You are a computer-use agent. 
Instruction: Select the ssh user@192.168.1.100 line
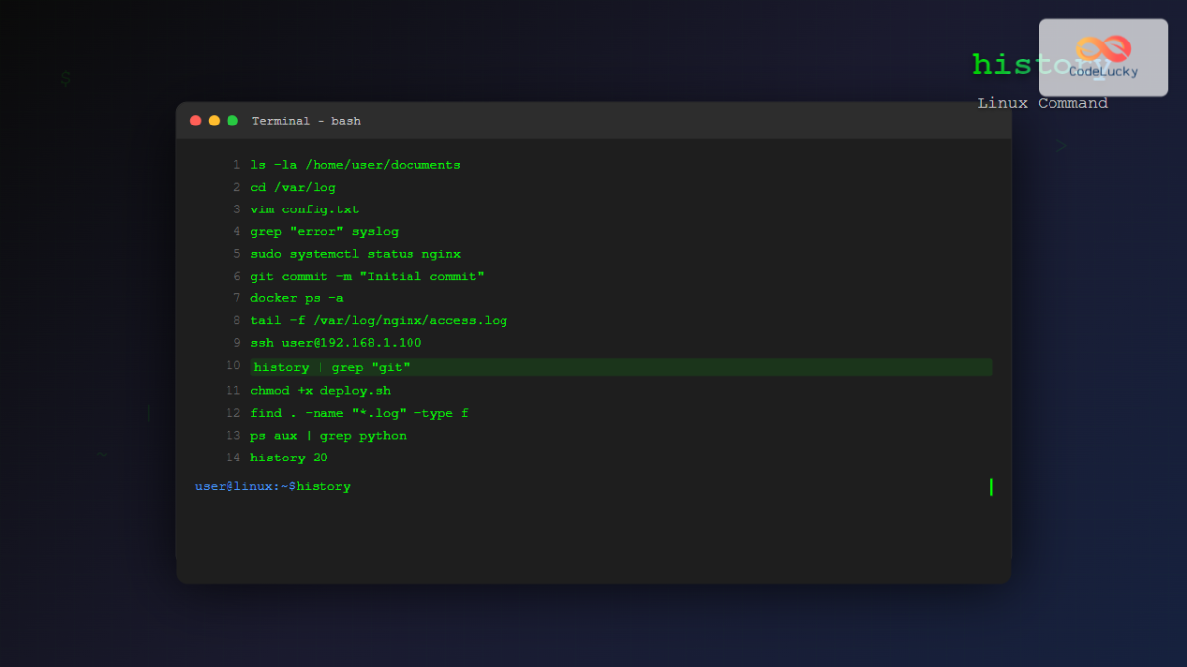click(336, 342)
